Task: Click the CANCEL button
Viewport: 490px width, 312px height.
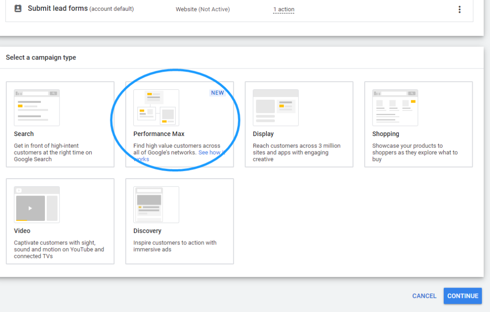Action: point(424,296)
